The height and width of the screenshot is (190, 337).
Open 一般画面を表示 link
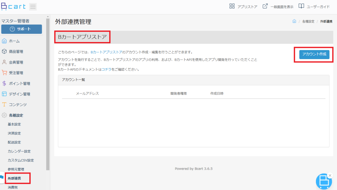coord(282,7)
